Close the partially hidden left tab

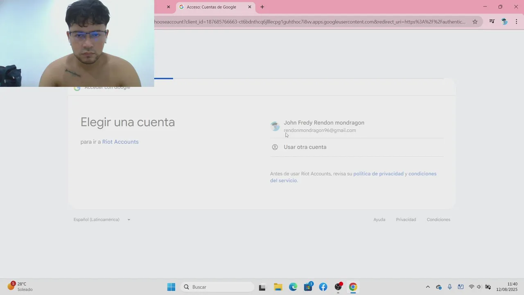click(x=168, y=7)
